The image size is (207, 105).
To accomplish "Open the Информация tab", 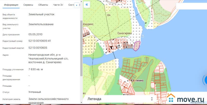I will [11, 5].
